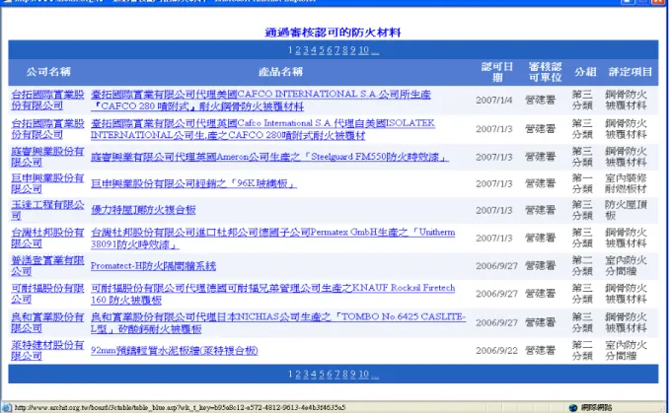Open the 優力特屋頂防火複合板 product link

click(143, 210)
